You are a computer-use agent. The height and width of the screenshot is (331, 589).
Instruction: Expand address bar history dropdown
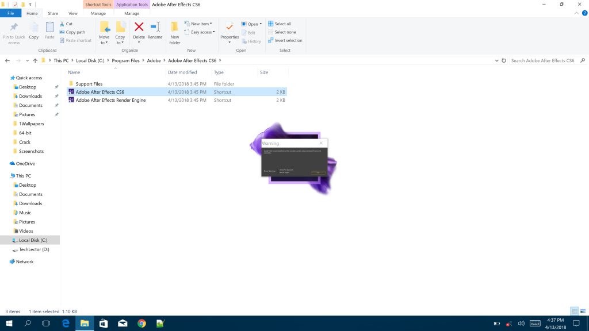coord(496,60)
